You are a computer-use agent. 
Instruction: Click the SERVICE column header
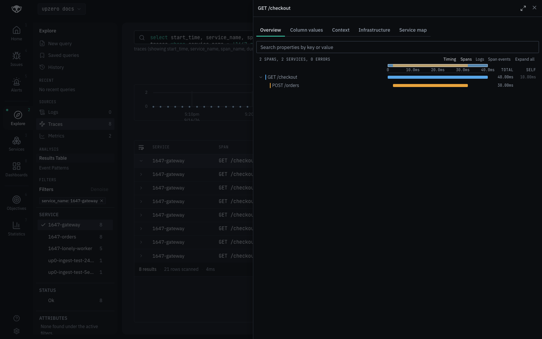[x=161, y=147]
